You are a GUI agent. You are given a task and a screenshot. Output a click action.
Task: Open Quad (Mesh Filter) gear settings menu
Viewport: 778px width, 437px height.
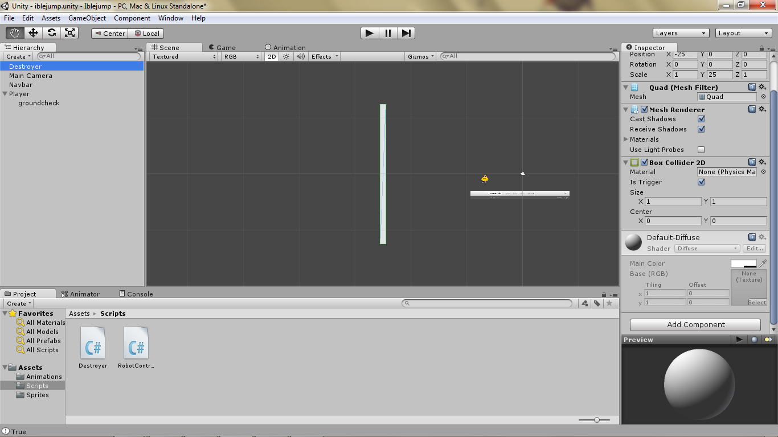(x=763, y=88)
